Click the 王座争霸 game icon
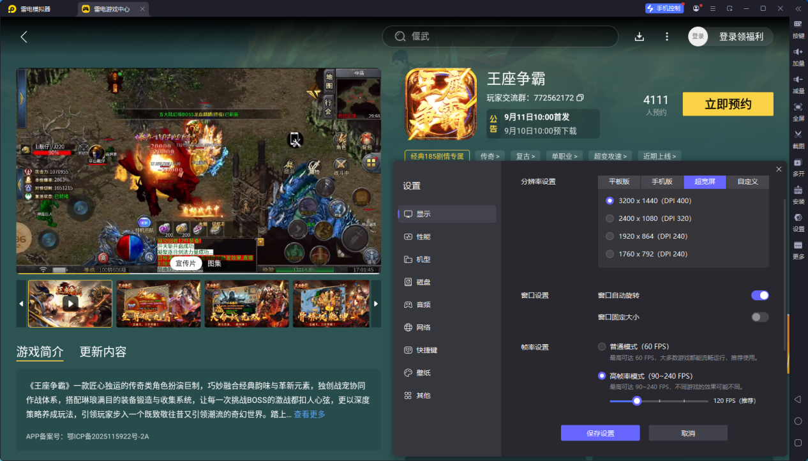The height and width of the screenshot is (461, 808). click(440, 103)
